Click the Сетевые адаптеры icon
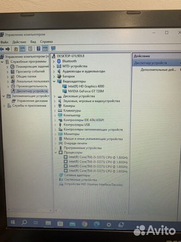This screenshot has height=242, width=181. point(61,175)
